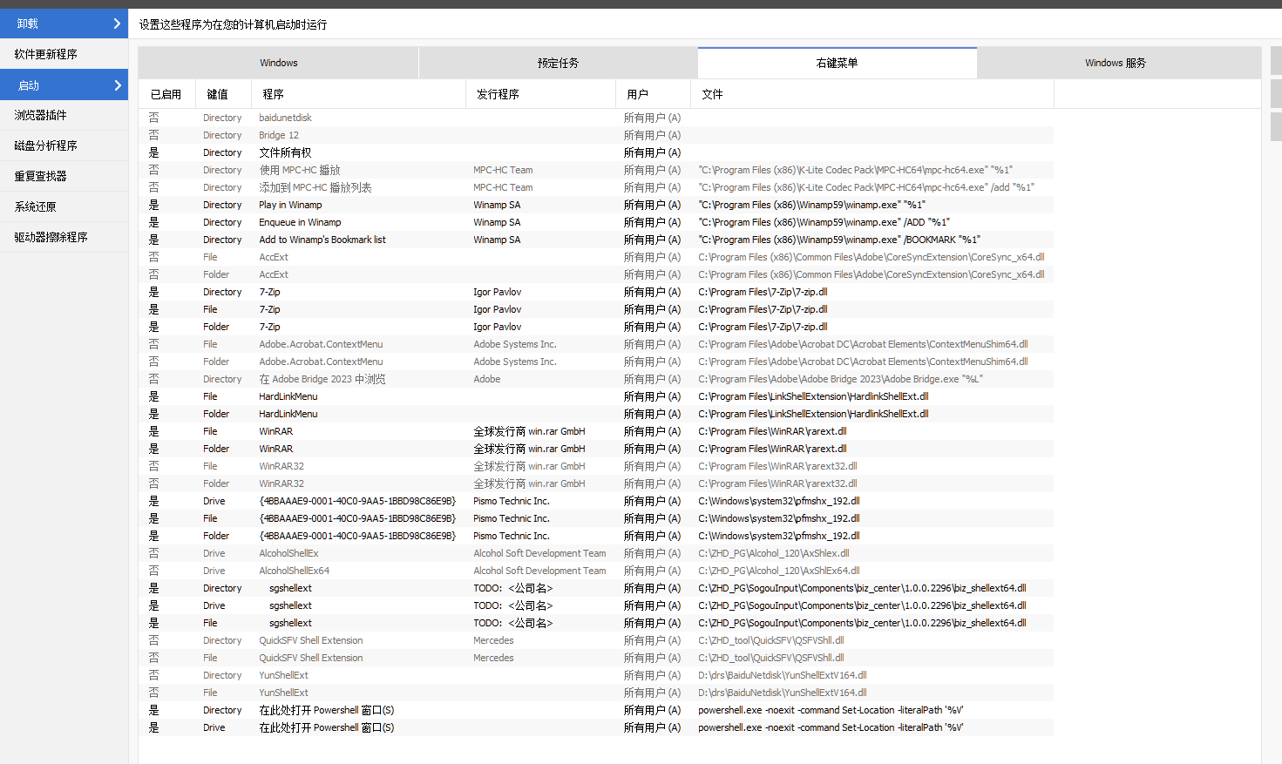Open 磁盘分析程序 from the sidebar

(x=46, y=145)
